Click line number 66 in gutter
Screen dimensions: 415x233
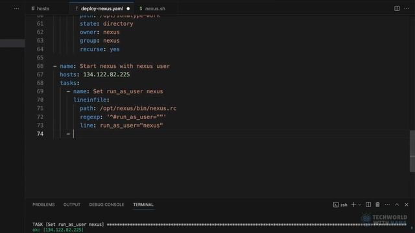[40, 66]
